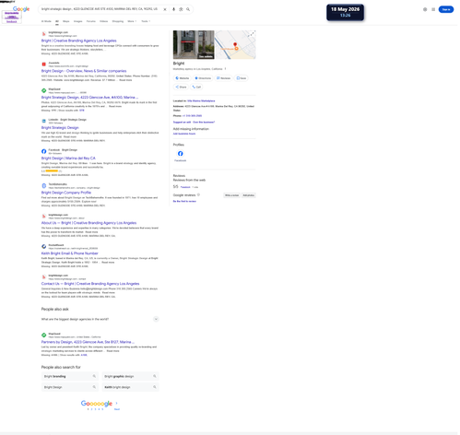460x435 pixels.
Task: Open the More dropdown in search tabs
Action: (133, 21)
